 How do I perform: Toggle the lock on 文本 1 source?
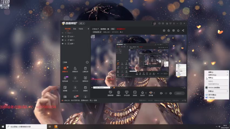click(66, 36)
